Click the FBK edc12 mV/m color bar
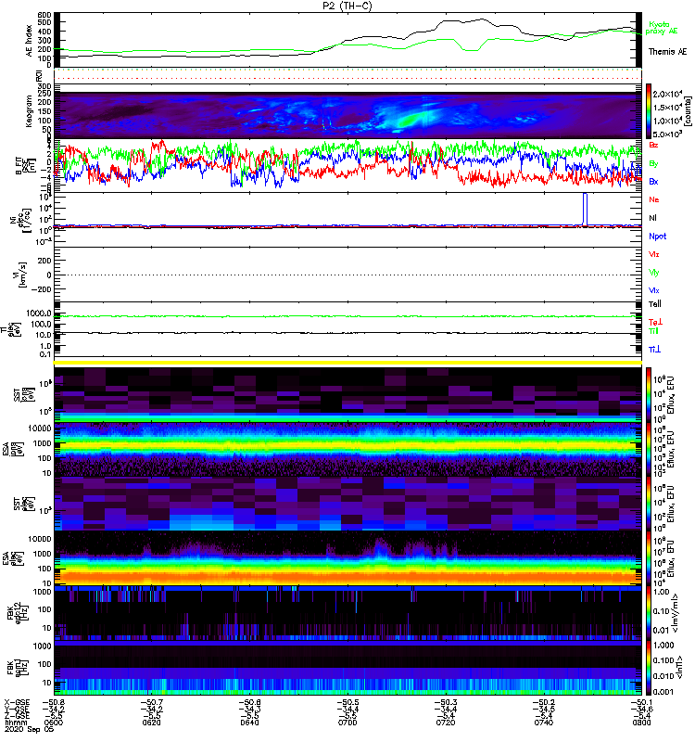 pyautogui.click(x=648, y=613)
